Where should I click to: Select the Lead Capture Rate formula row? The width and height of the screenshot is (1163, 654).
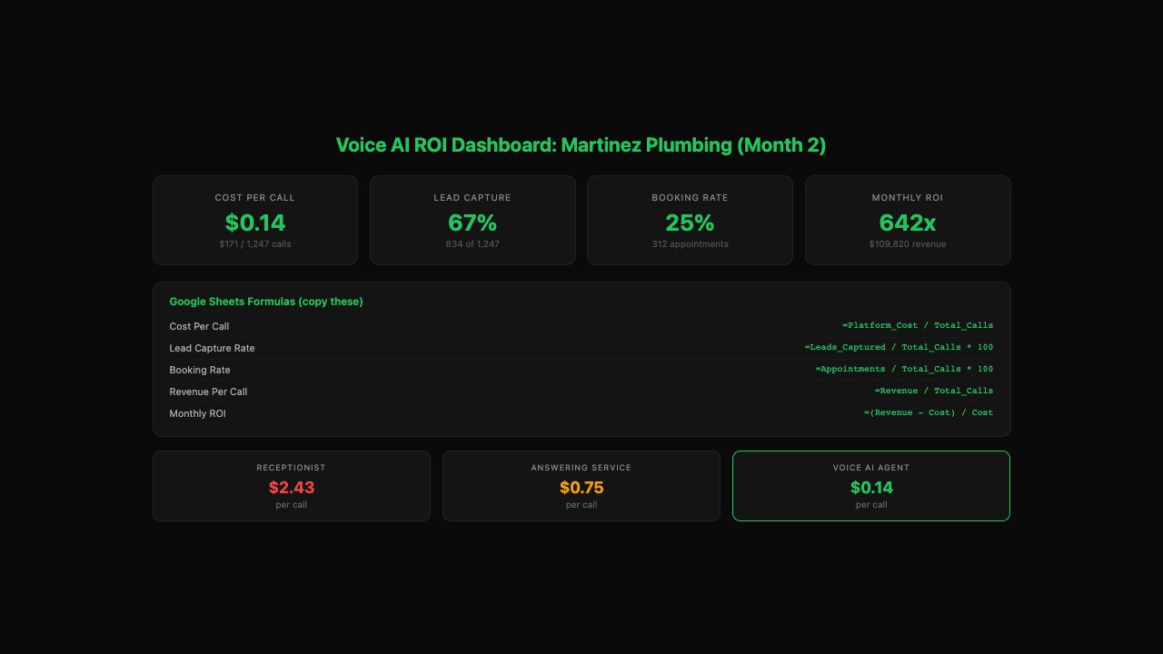tap(900, 347)
